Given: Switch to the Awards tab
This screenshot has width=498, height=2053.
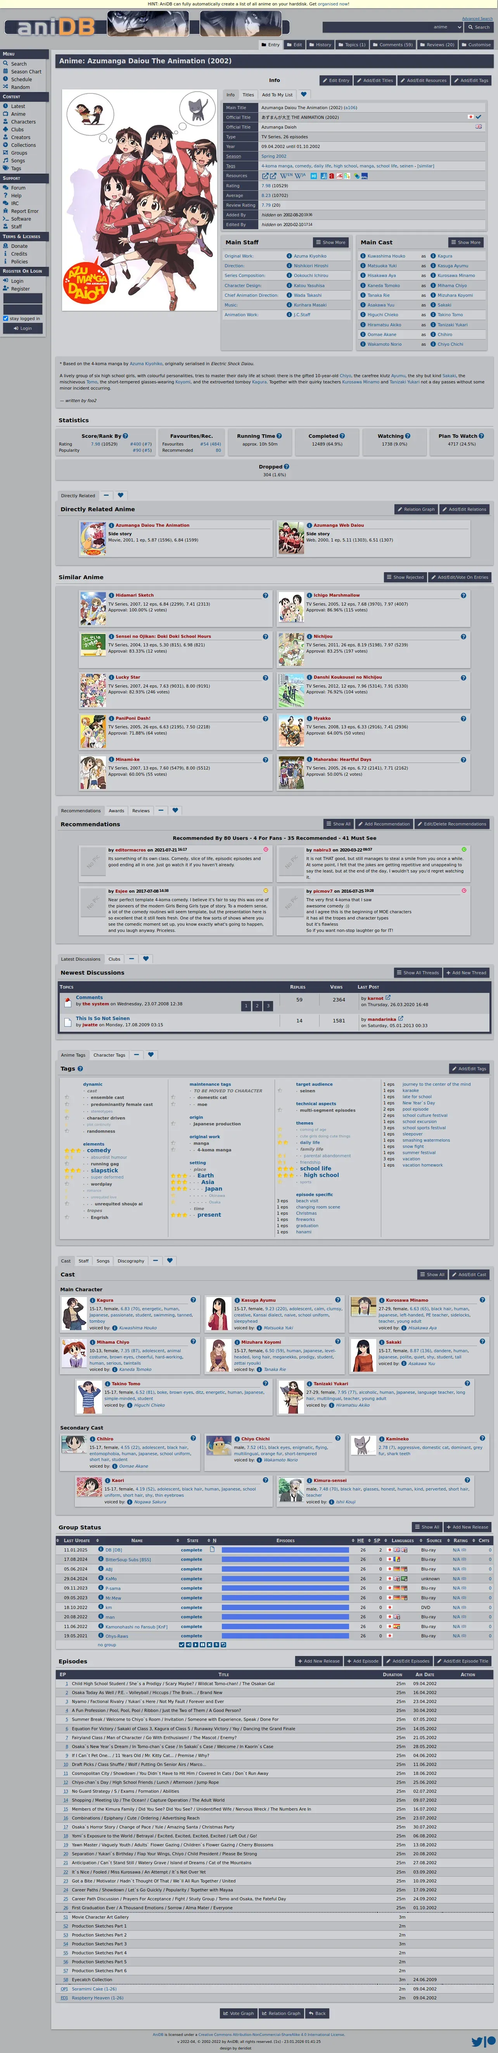Looking at the screenshot, I should point(116,811).
